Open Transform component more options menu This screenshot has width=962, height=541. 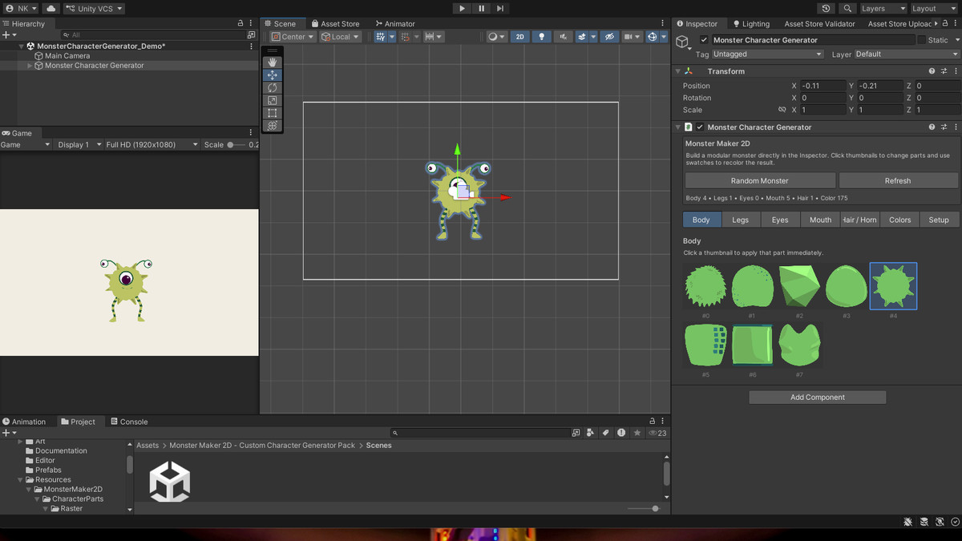[956, 71]
